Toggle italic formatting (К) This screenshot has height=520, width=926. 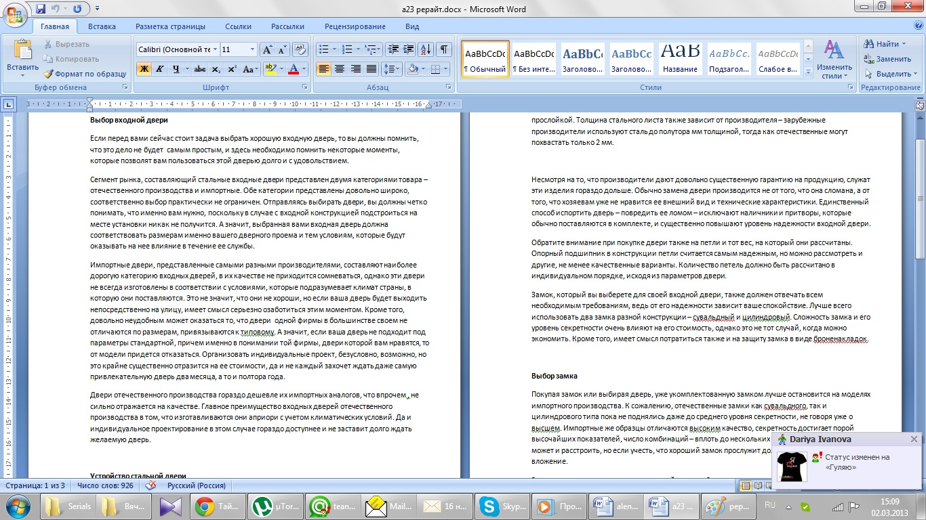tap(160, 69)
